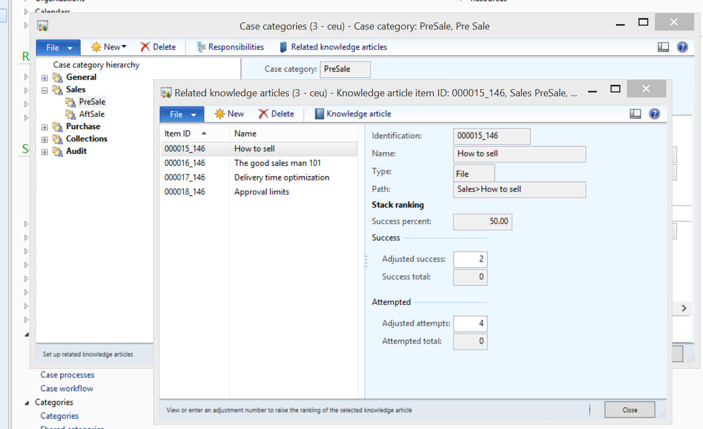
Task: Expand the Purchase category node
Action: 45,127
